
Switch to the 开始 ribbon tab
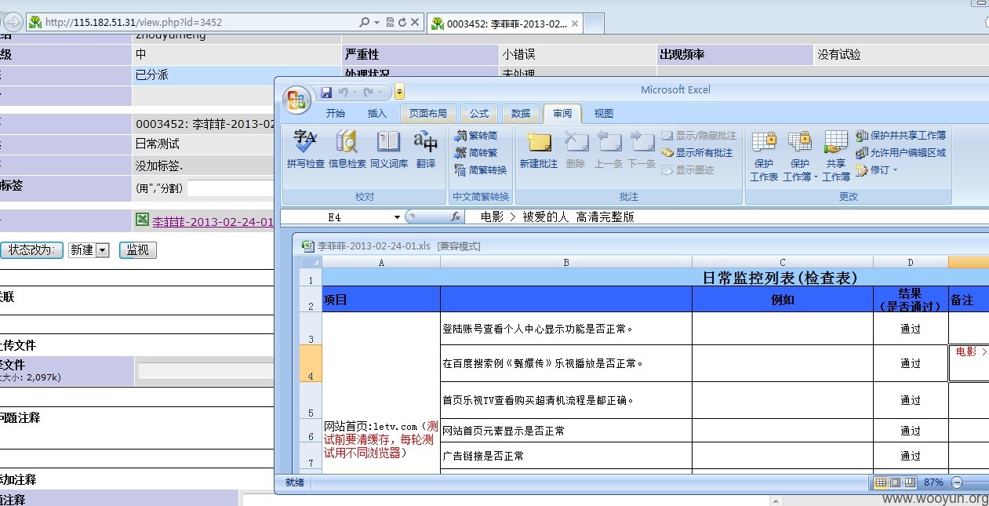tap(336, 114)
